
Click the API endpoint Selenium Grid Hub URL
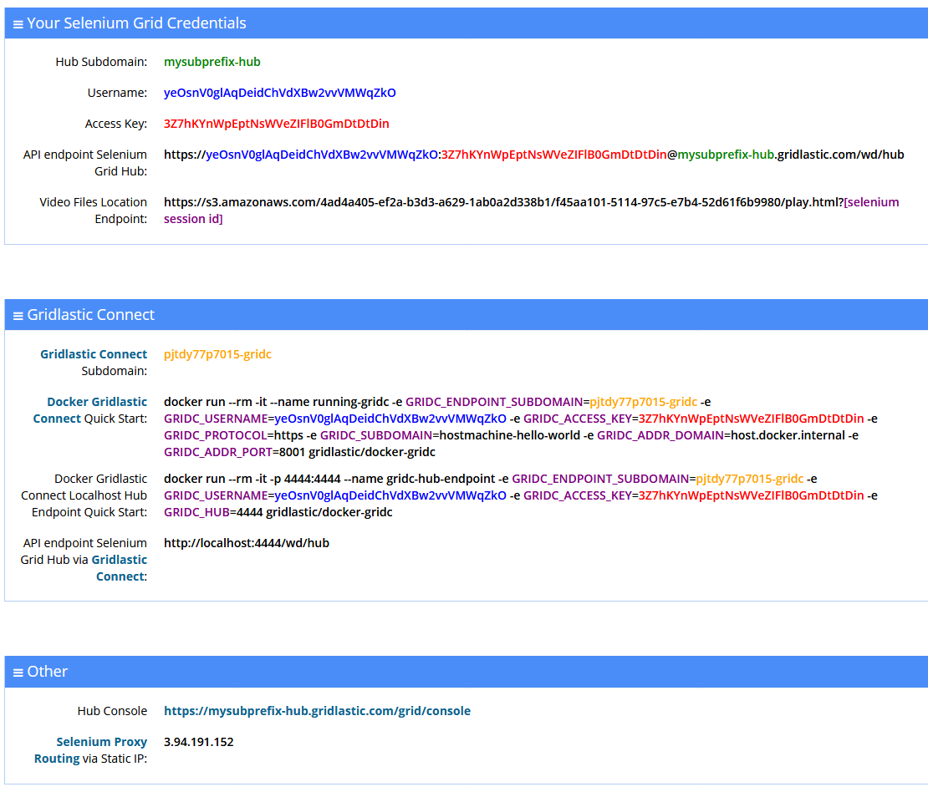[x=533, y=155]
